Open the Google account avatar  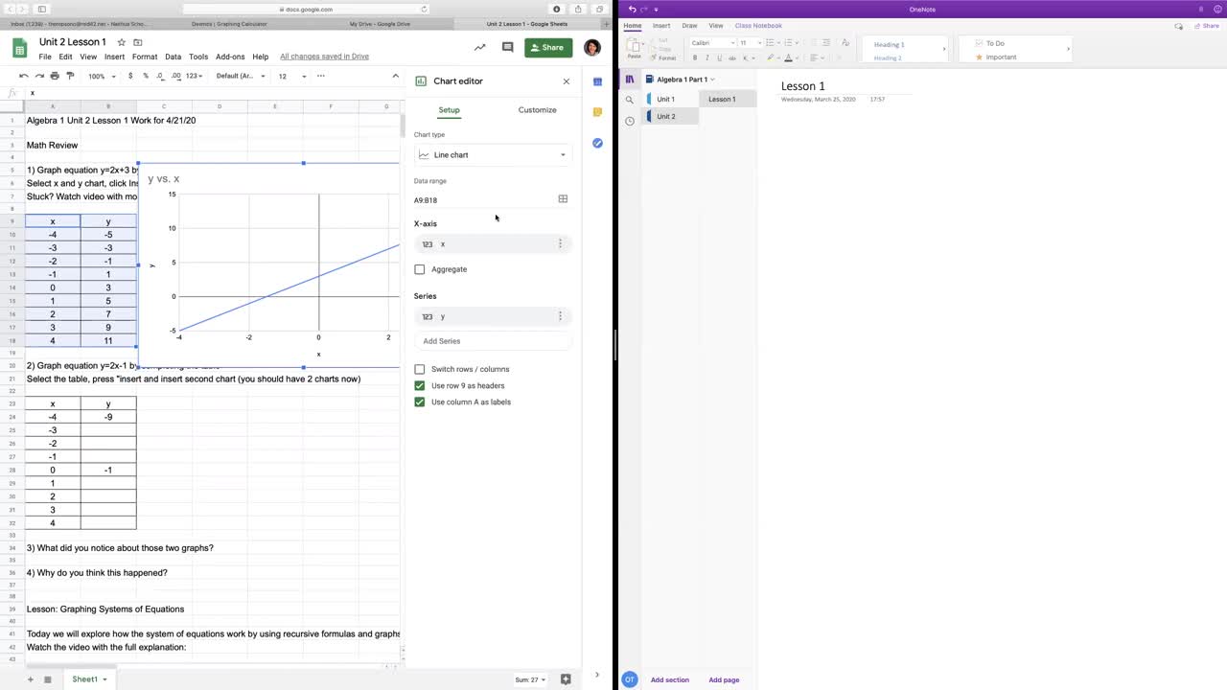coord(592,47)
